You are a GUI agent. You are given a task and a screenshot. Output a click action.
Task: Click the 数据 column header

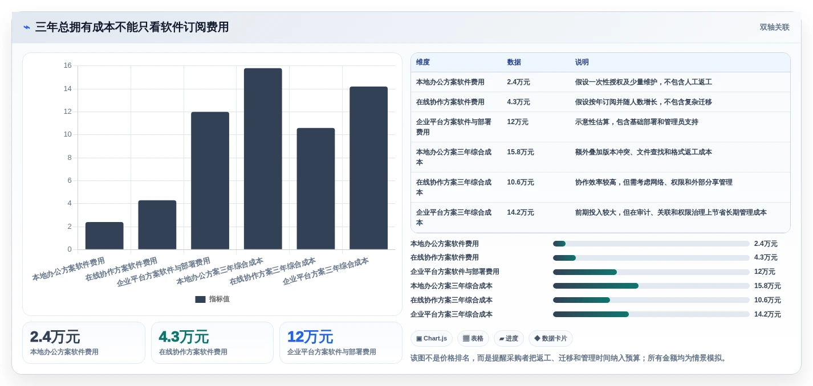click(514, 62)
